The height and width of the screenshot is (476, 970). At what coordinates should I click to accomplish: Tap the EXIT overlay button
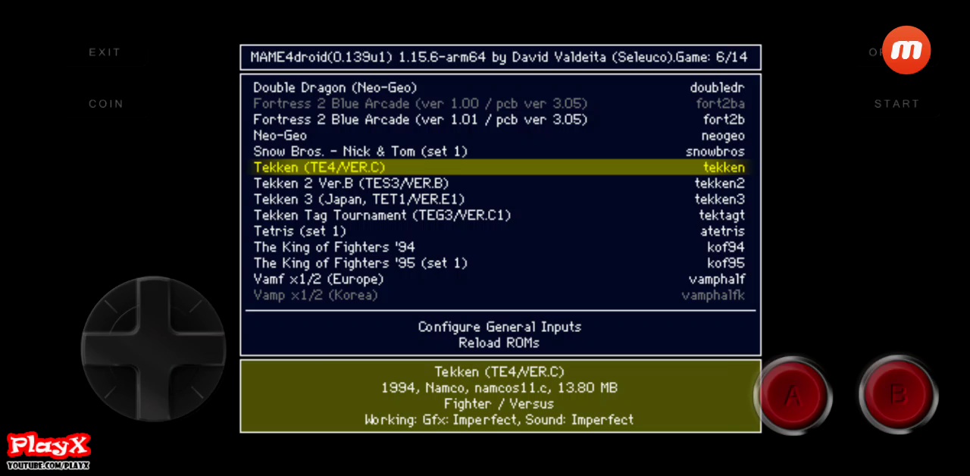[x=105, y=52]
